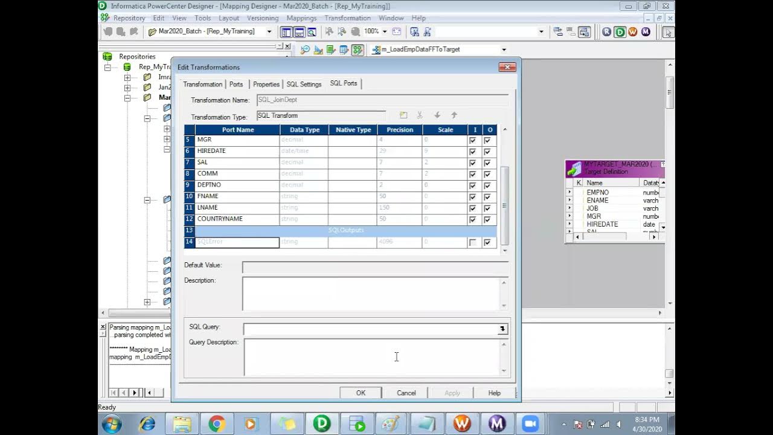Toggle output checkbox for SQLError port

tap(487, 242)
